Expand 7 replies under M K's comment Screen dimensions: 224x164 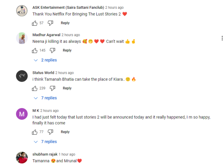(x=45, y=141)
